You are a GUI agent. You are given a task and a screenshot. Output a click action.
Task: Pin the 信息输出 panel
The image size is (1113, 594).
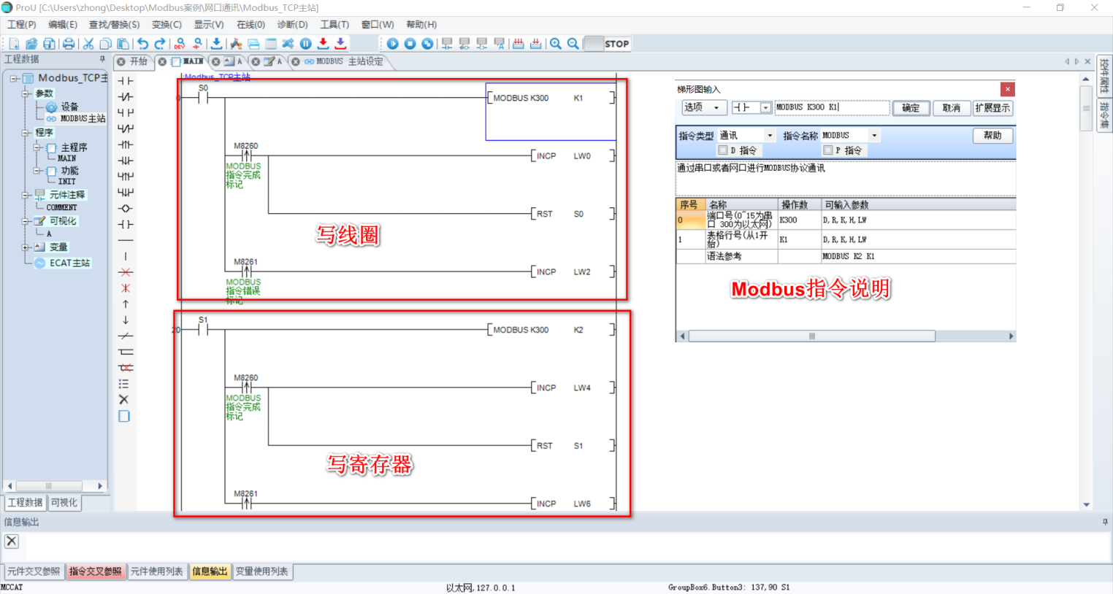pos(1105,522)
